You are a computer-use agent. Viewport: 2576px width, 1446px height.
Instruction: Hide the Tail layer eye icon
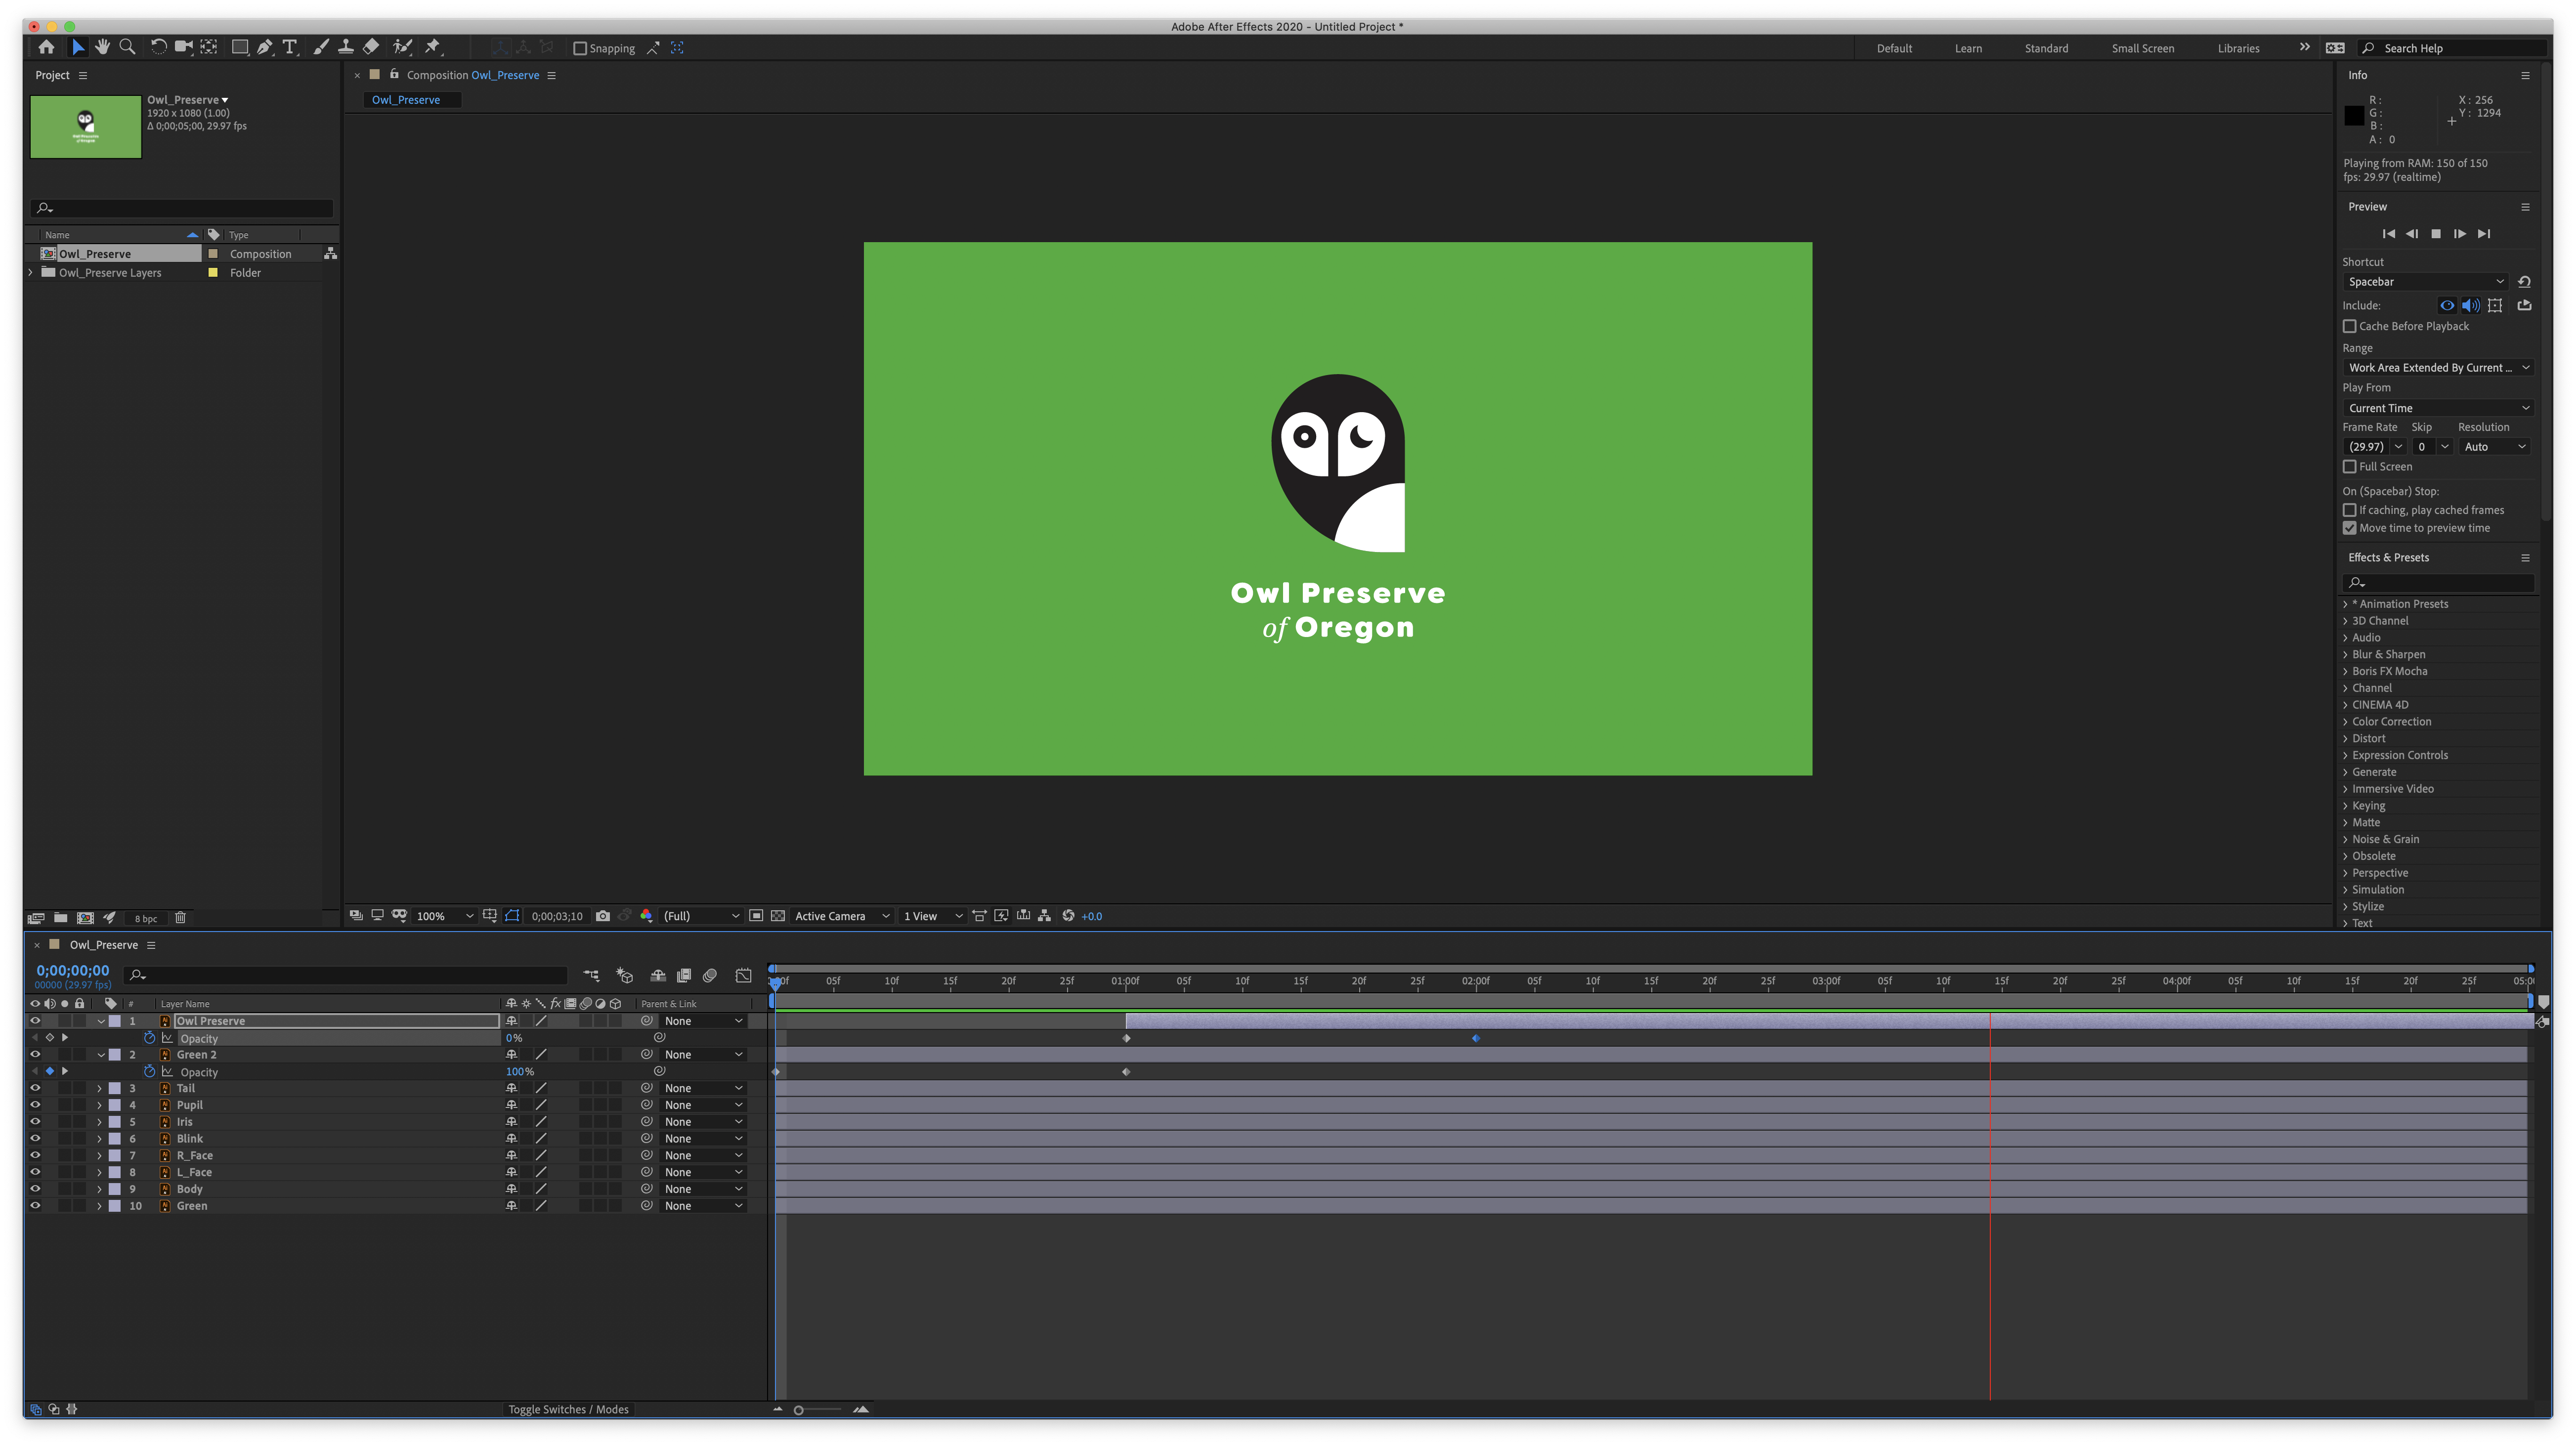pos(35,1088)
